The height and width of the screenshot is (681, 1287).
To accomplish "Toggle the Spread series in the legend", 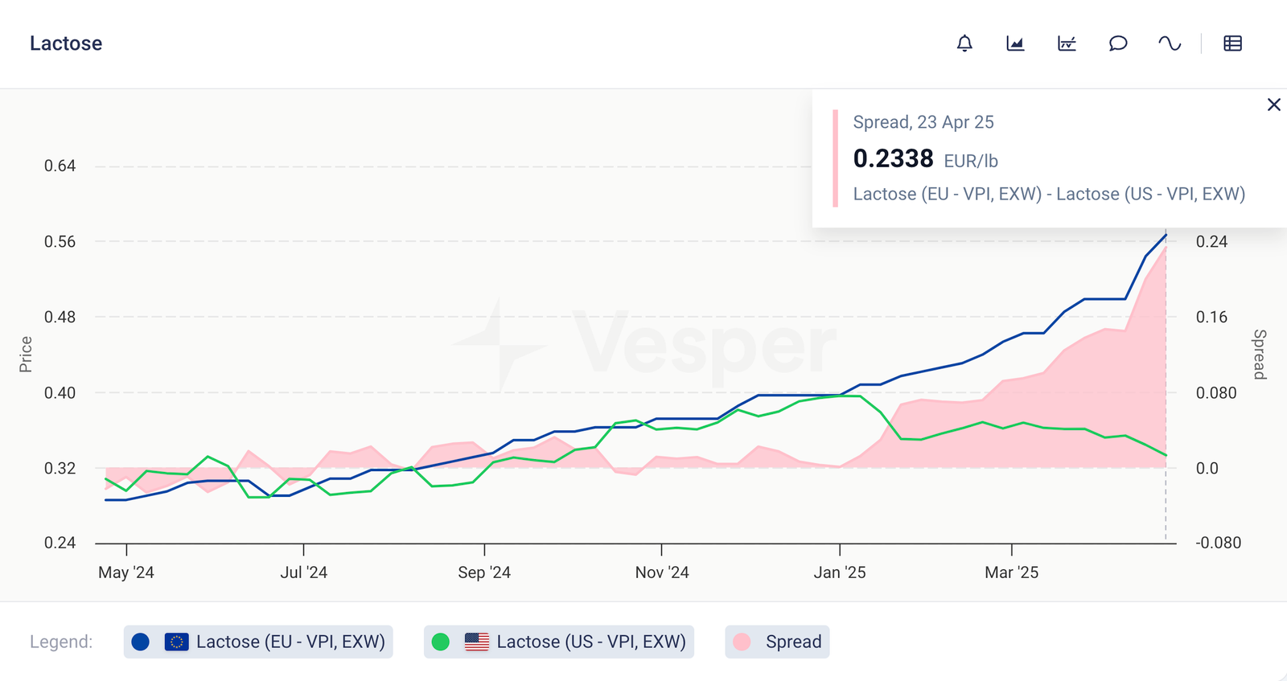I will (793, 642).
